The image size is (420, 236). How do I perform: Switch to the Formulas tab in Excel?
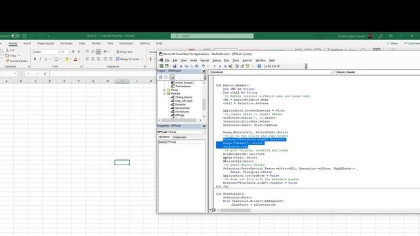point(66,43)
